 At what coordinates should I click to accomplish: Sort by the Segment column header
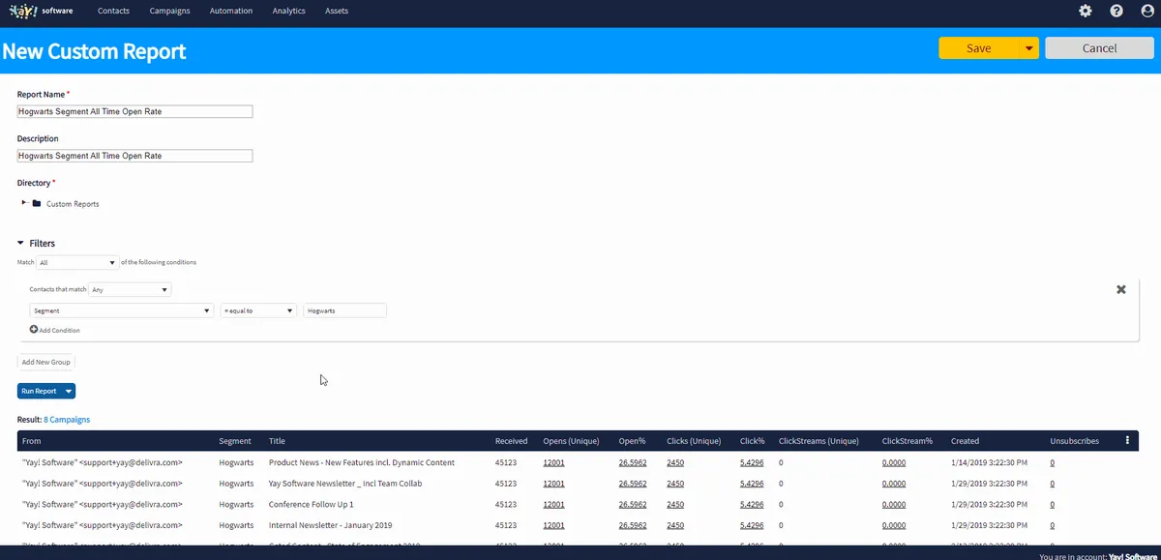pos(235,441)
